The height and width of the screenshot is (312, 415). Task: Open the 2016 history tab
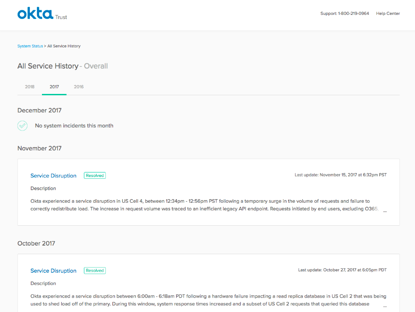(x=78, y=87)
